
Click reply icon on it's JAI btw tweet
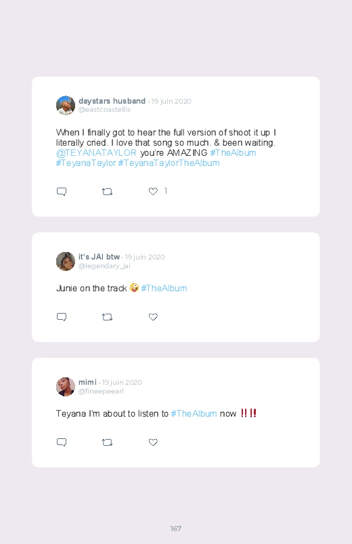coord(62,317)
